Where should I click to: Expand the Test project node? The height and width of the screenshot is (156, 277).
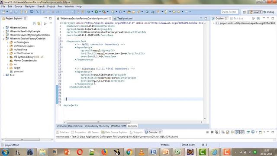[3, 75]
